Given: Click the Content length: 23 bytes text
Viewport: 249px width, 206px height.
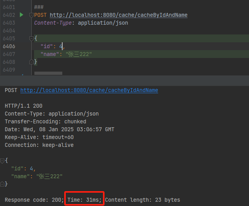Looking at the screenshot, I should pos(143,200).
